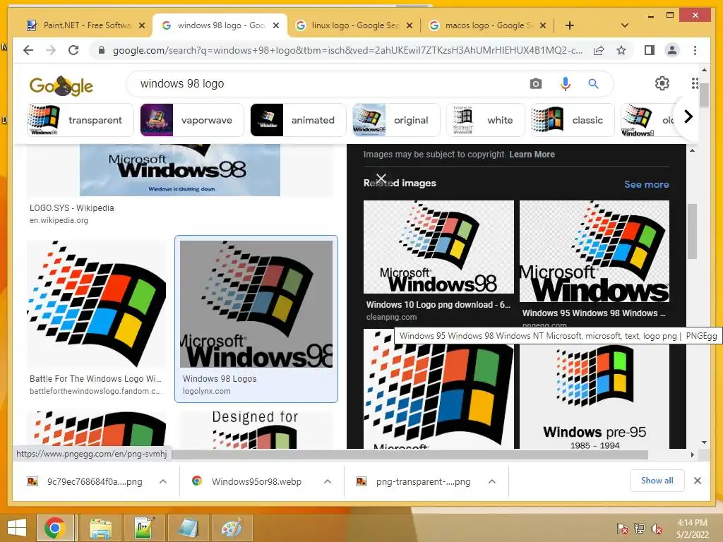Expand options for png-transparent png download
Image resolution: width=723 pixels, height=542 pixels.
492,481
